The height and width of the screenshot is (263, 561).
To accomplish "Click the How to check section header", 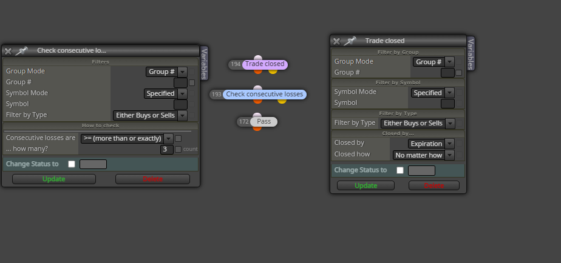I will 101,126.
